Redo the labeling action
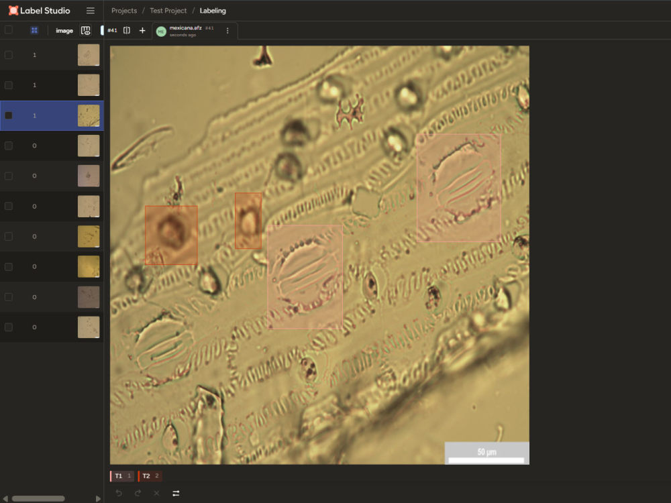671x503 pixels. tap(138, 493)
